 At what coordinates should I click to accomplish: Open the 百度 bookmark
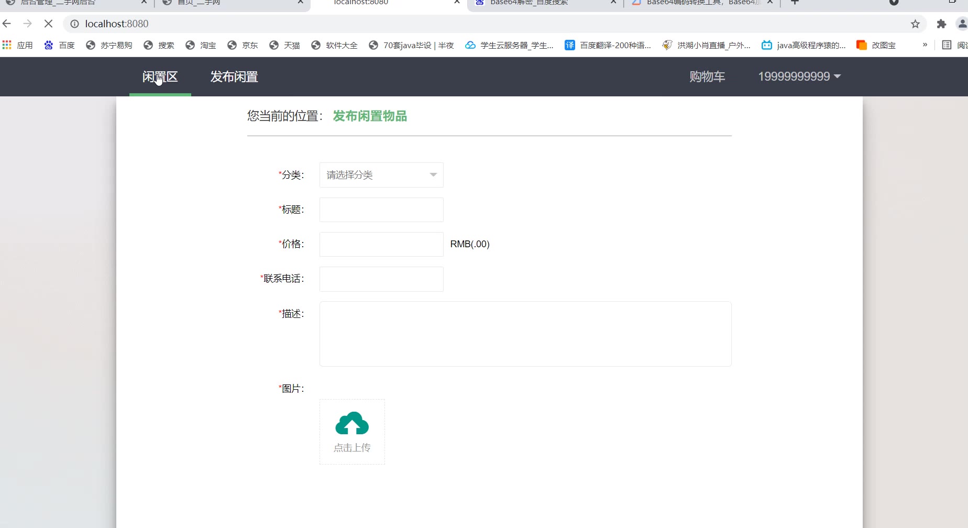click(60, 45)
